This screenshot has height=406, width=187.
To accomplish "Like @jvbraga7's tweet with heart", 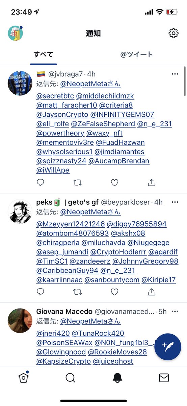I will (x=115, y=183).
